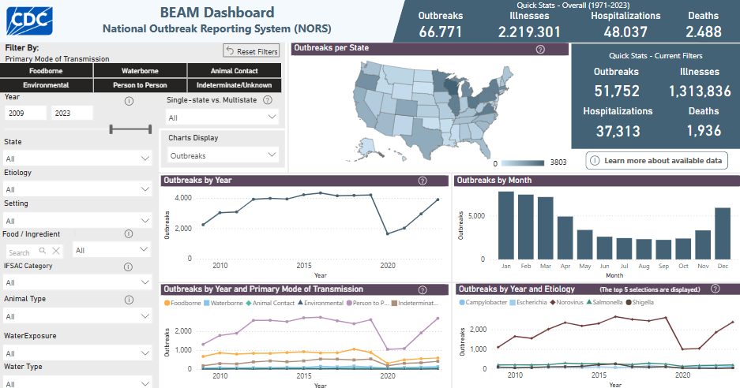Click Shigella legend marker
The height and width of the screenshot is (388, 740).
[x=629, y=302]
